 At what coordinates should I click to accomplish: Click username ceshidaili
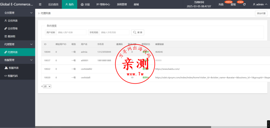[x=86, y=78]
